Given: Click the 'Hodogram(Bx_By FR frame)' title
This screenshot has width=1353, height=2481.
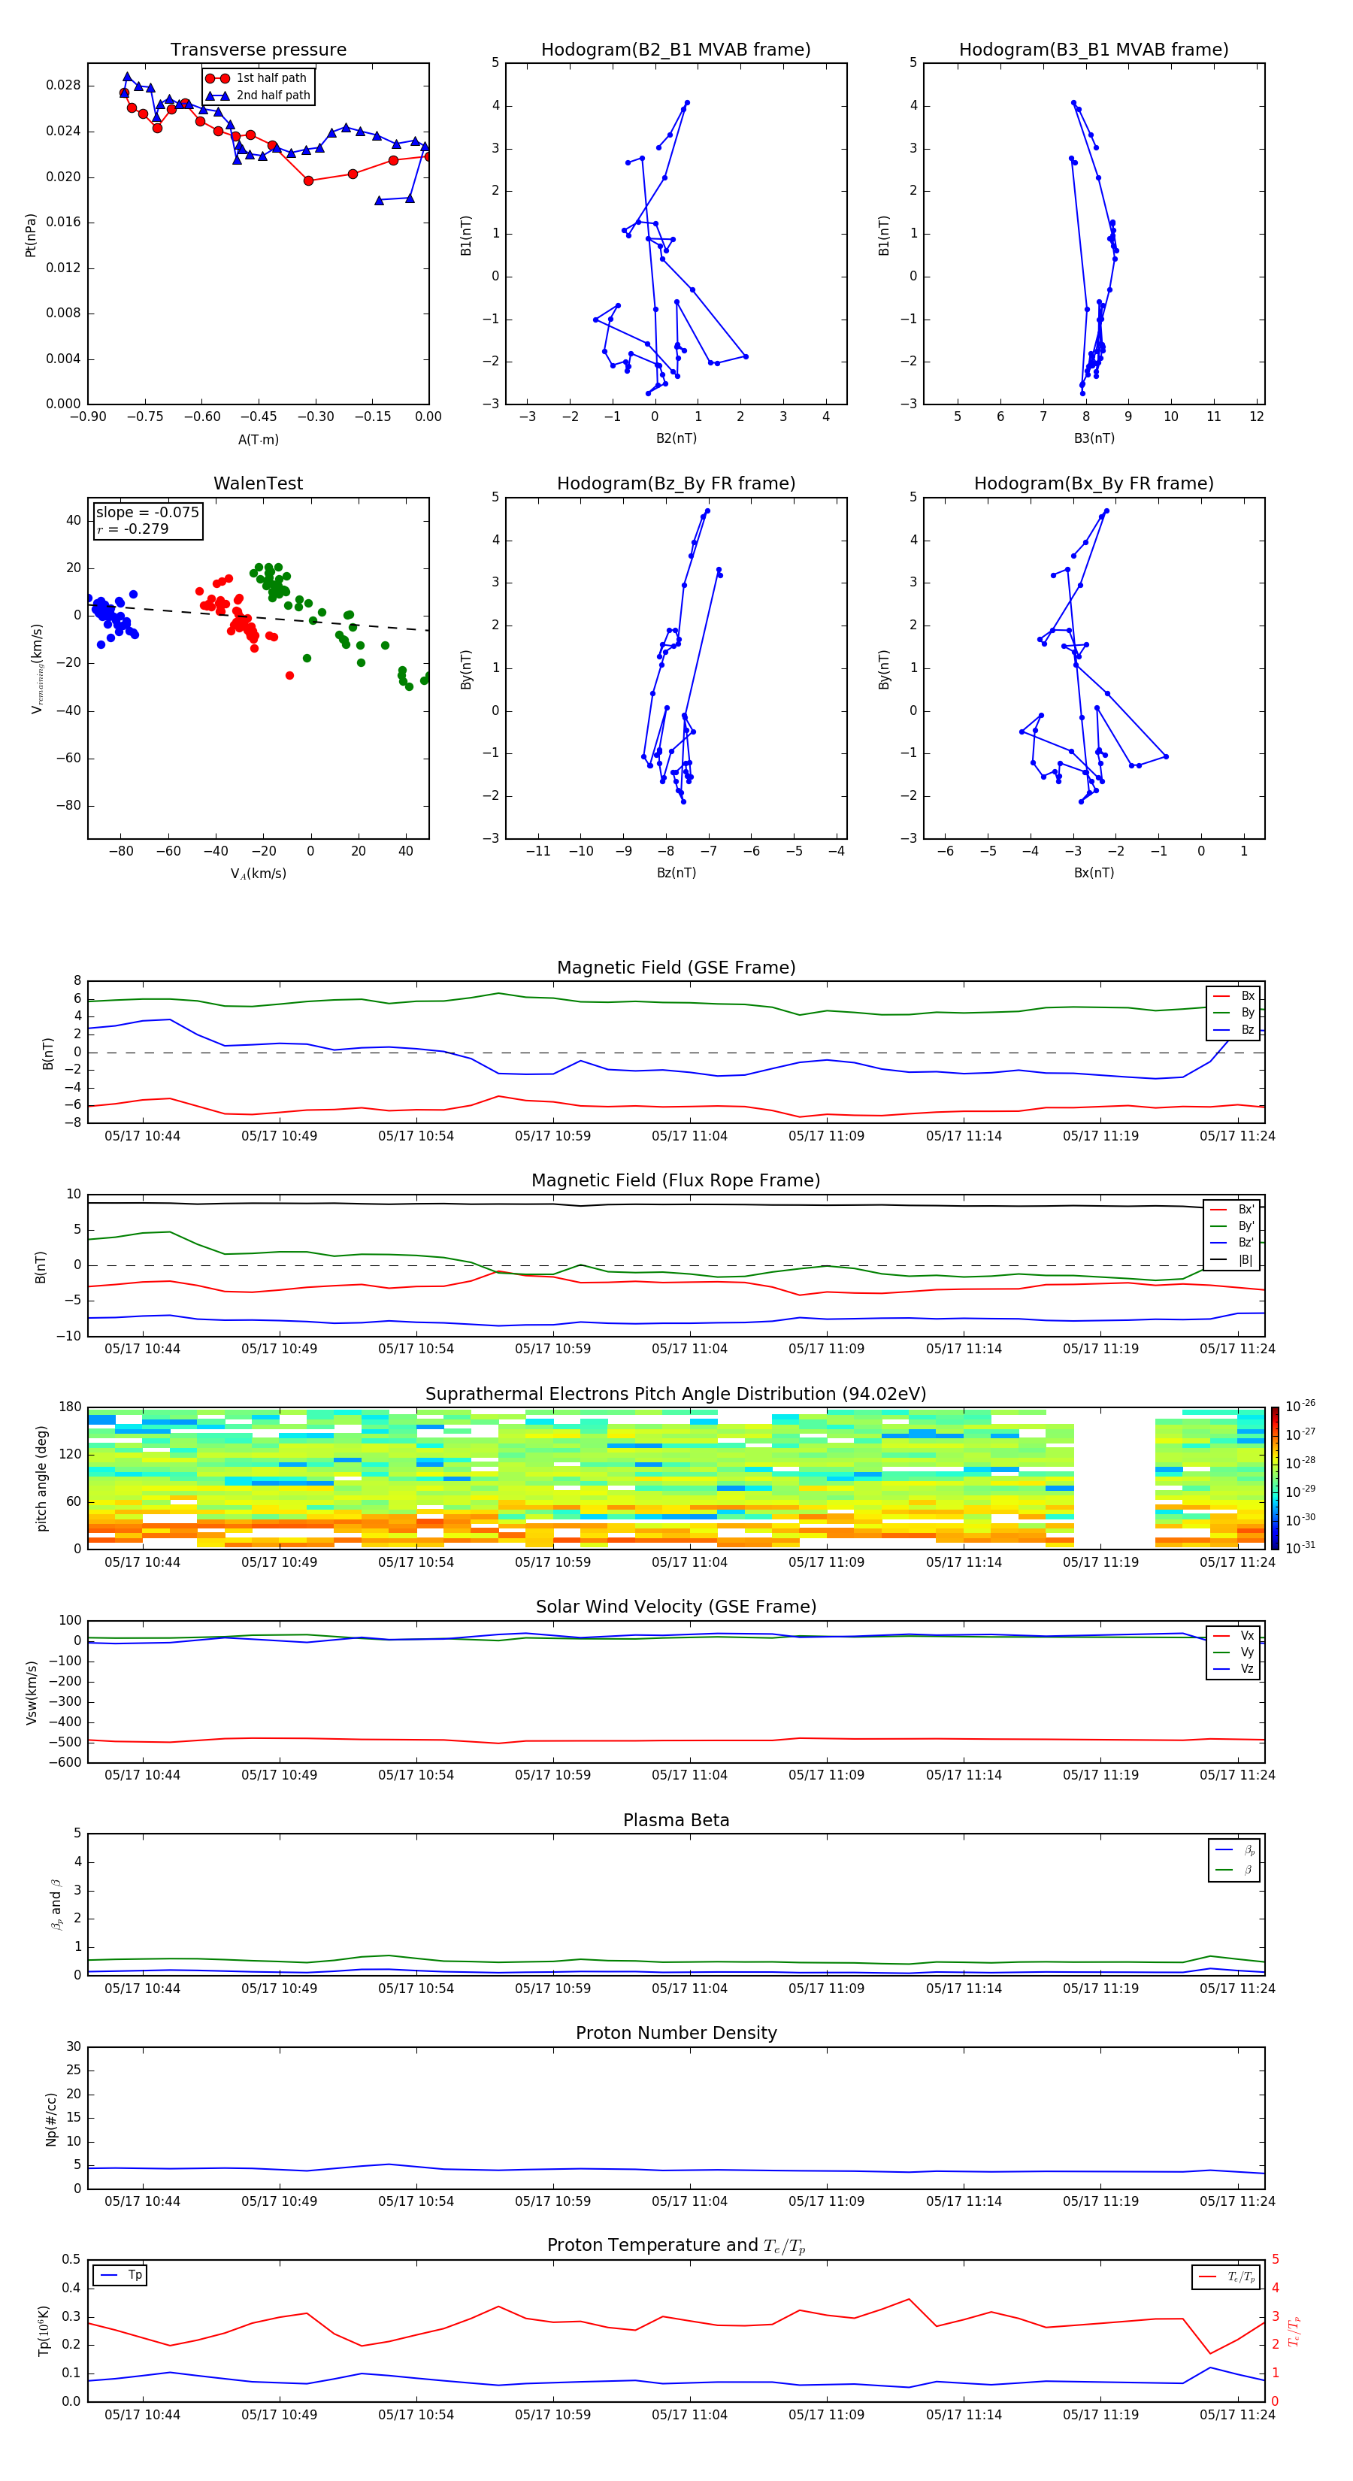Looking at the screenshot, I should [1094, 483].
